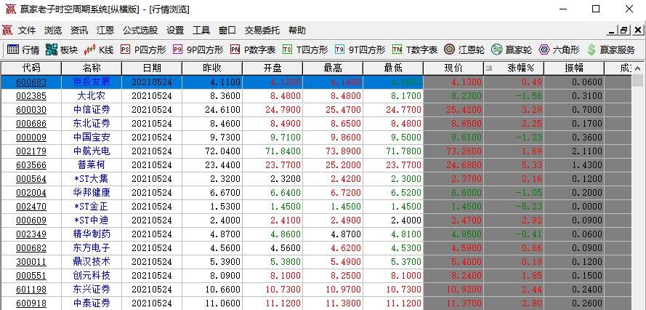Select the 东兴证券 stock name
This screenshot has height=310, width=646.
tap(92, 290)
